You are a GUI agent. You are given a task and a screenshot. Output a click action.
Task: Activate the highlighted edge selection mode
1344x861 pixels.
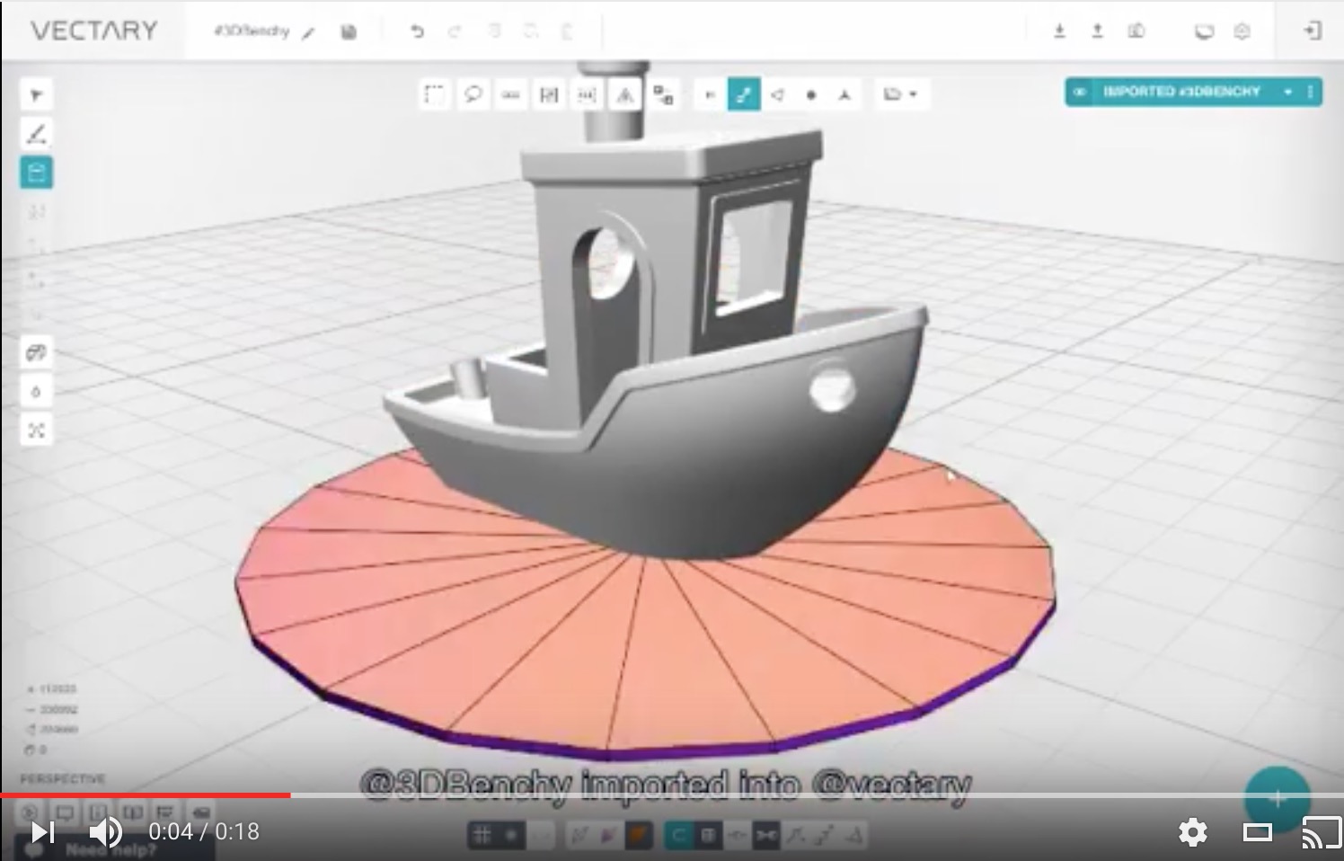tap(743, 94)
